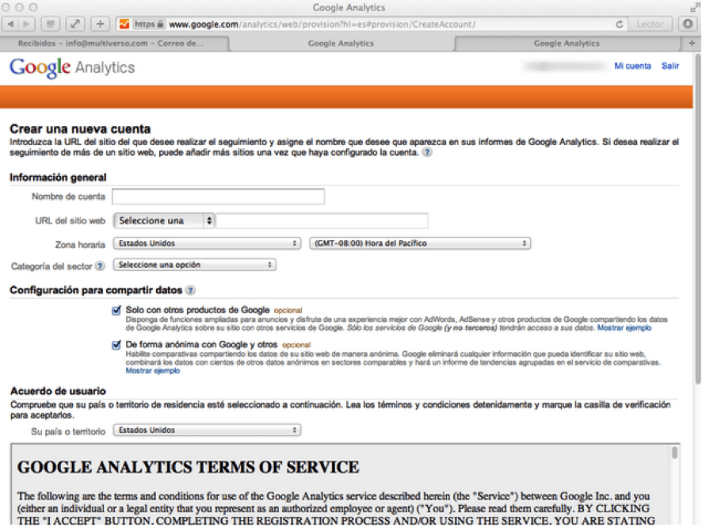Click the Terms of Service box scrollbar
The height and width of the screenshot is (528, 702).
point(675,453)
